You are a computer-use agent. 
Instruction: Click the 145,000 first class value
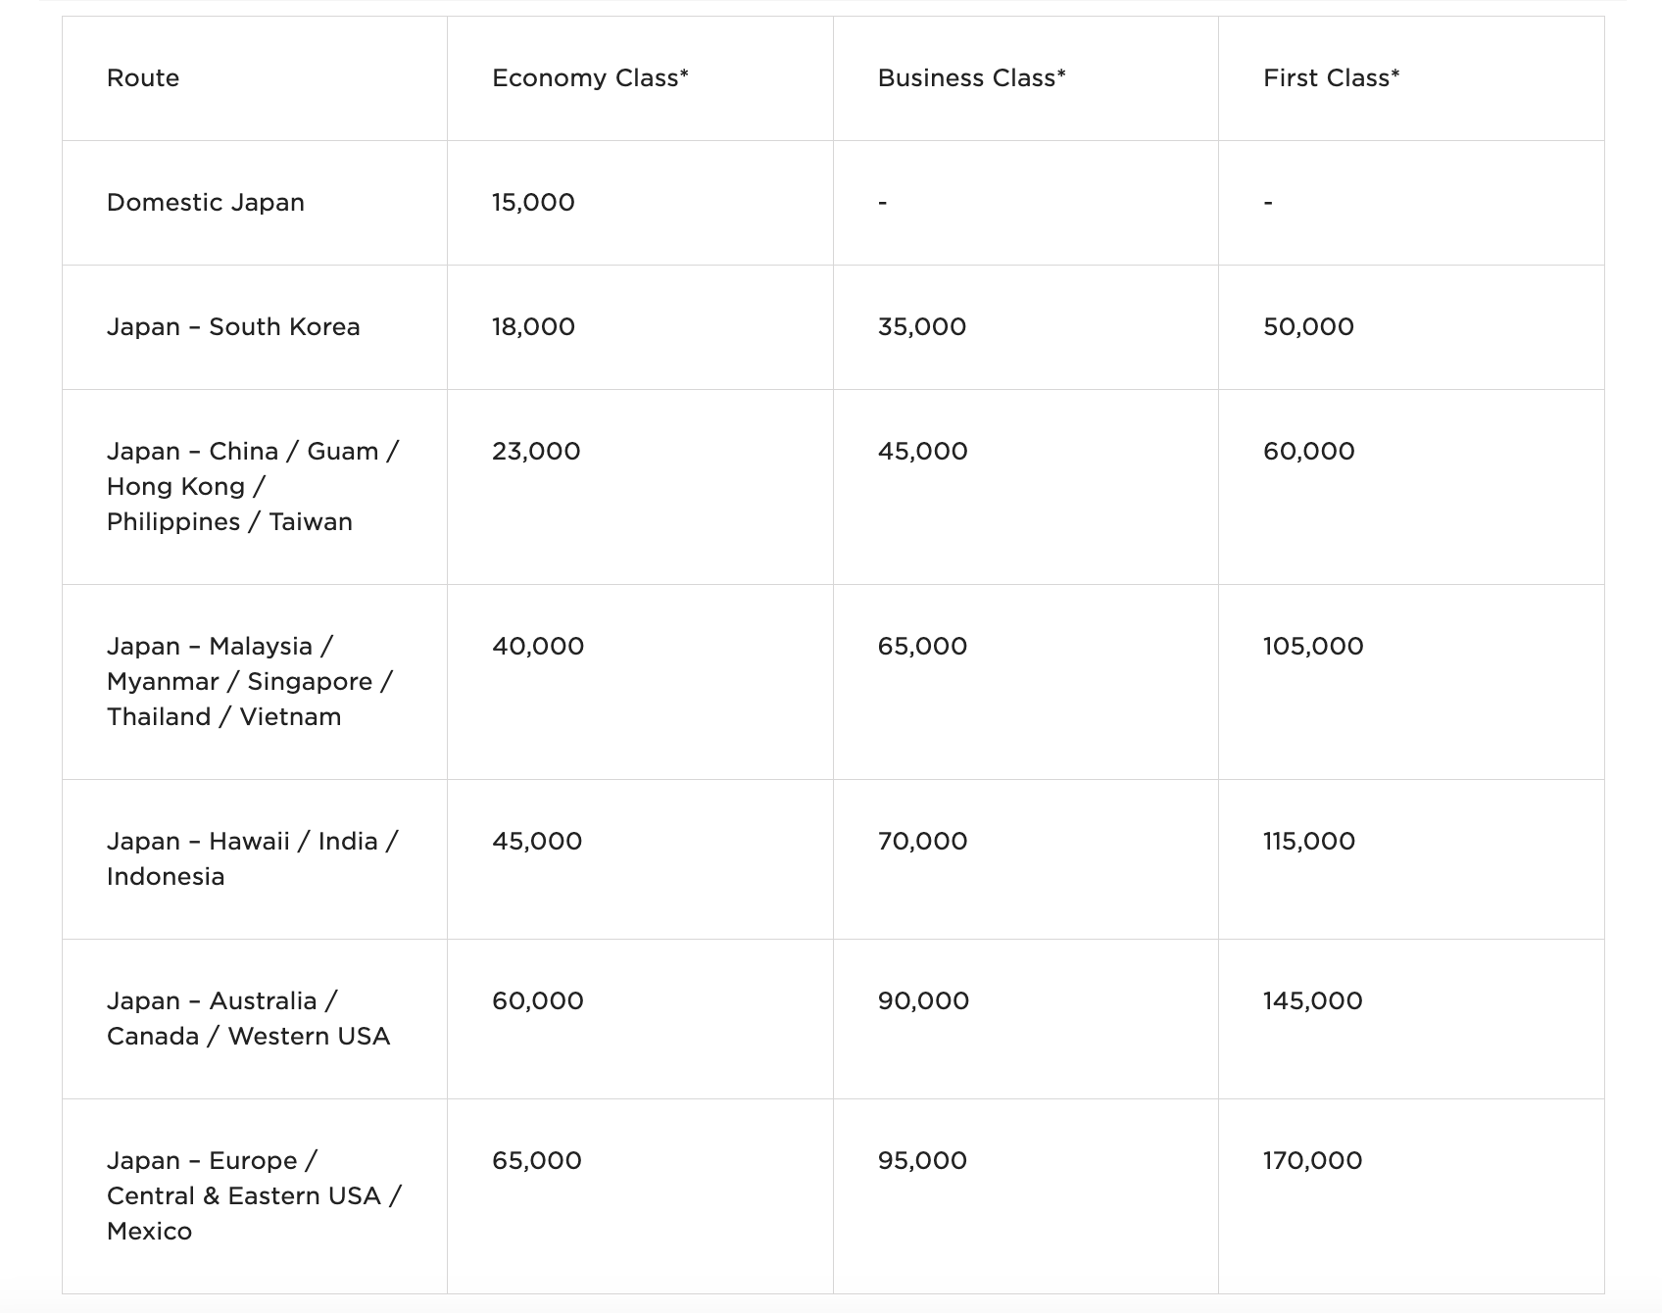[x=1312, y=1001]
